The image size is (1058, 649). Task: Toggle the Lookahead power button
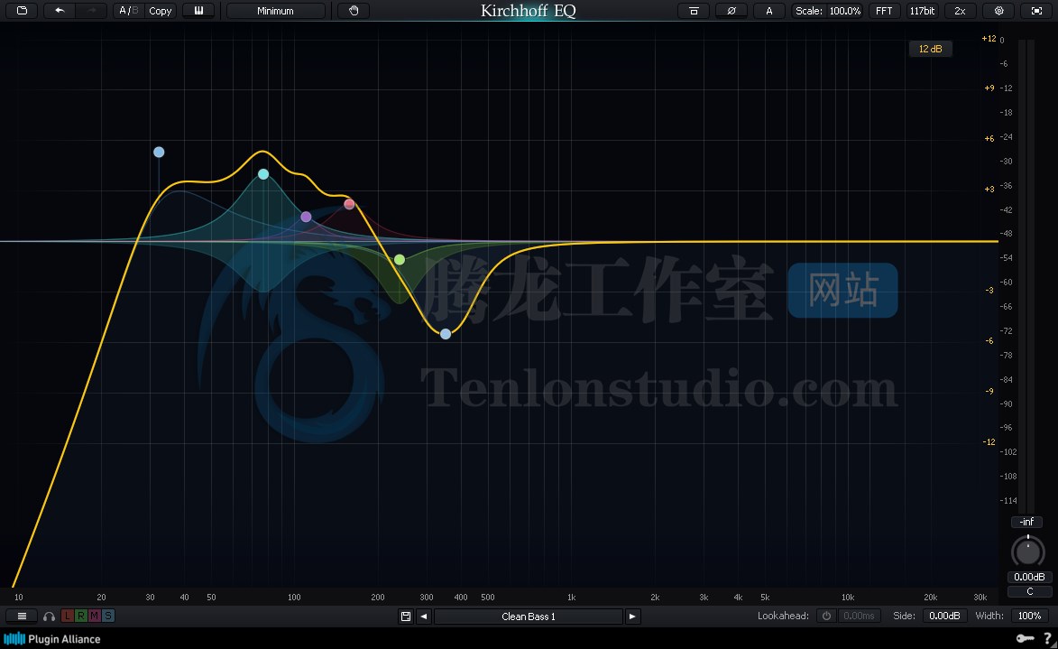(826, 616)
